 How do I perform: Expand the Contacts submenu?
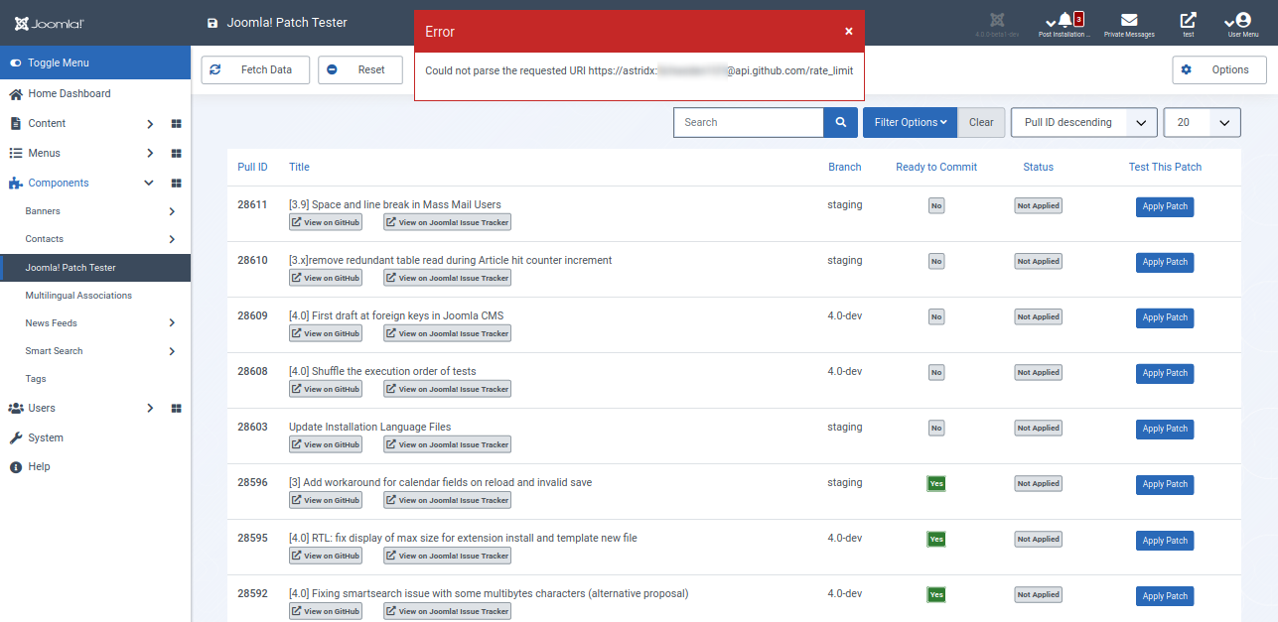click(172, 239)
